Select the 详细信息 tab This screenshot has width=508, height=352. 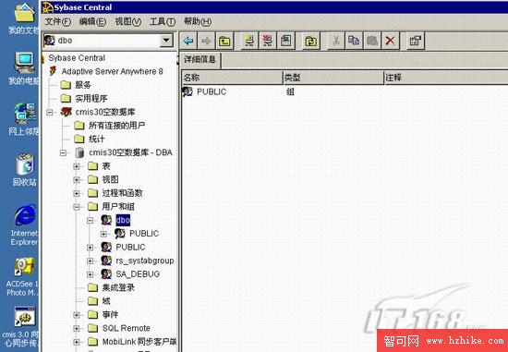pyautogui.click(x=200, y=60)
